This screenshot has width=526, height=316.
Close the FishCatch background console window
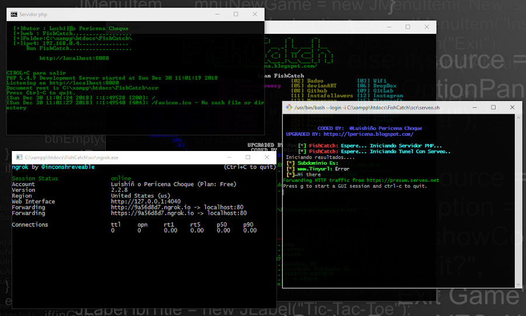[x=427, y=27]
